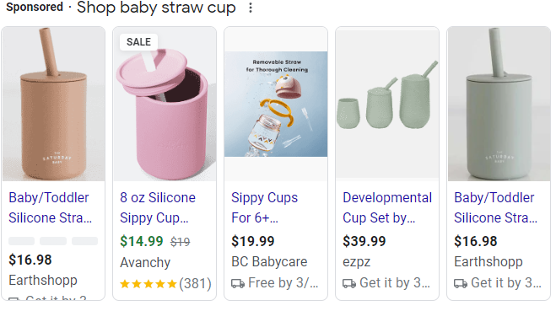Click the Avanchy seller name
Image resolution: width=556 pixels, height=311 pixels.
pos(145,262)
